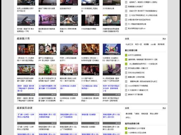Click the 搞笑动漫排行榜 ranking heading
181x135 pixels.
[x=132, y=123]
